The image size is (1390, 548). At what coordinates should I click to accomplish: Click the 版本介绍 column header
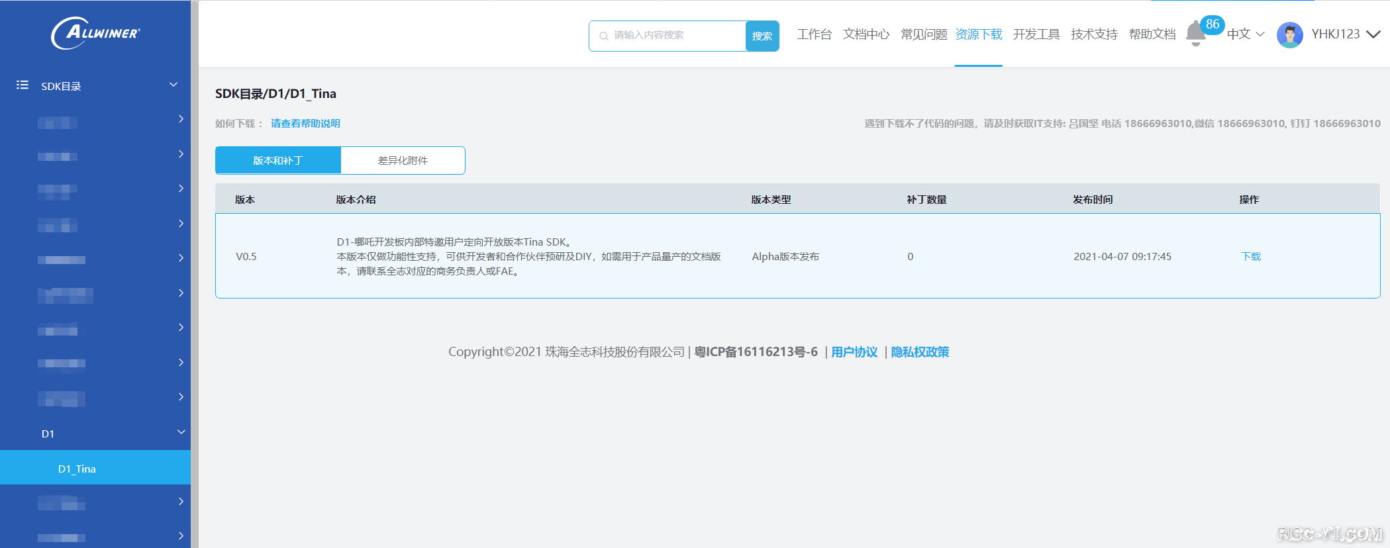coord(356,199)
